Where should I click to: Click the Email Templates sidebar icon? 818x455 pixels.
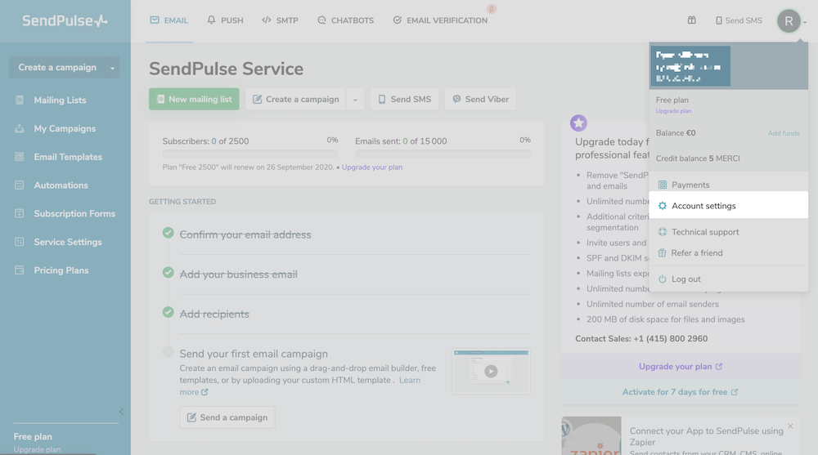pos(20,157)
